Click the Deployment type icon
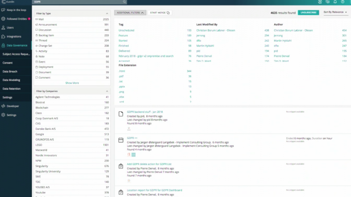Image resolution: width=351 pixels, height=197 pixels. 36,67
